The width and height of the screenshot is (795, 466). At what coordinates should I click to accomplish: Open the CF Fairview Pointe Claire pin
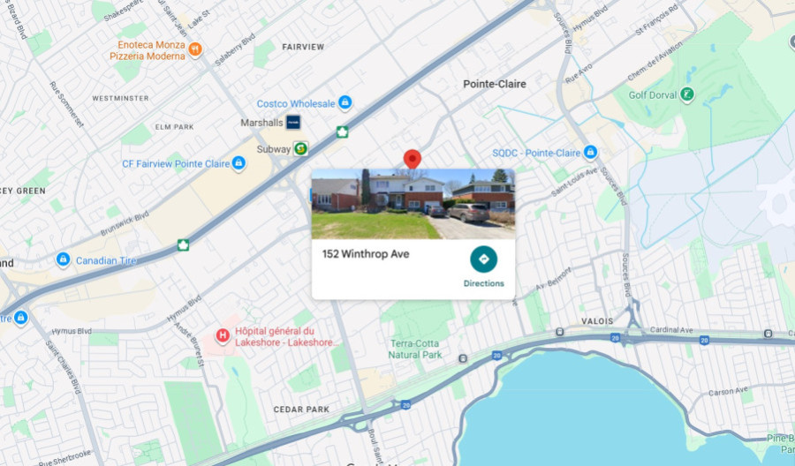click(238, 163)
